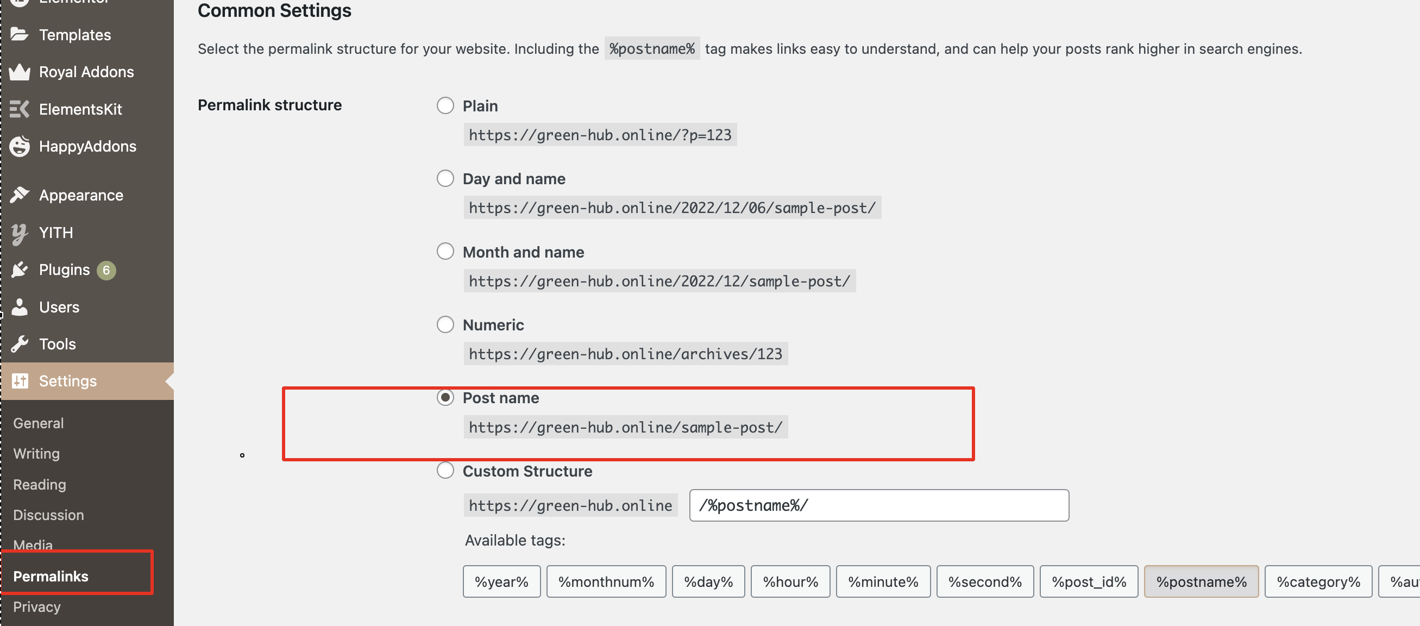Open the Discussion settings submenu item

click(x=48, y=515)
